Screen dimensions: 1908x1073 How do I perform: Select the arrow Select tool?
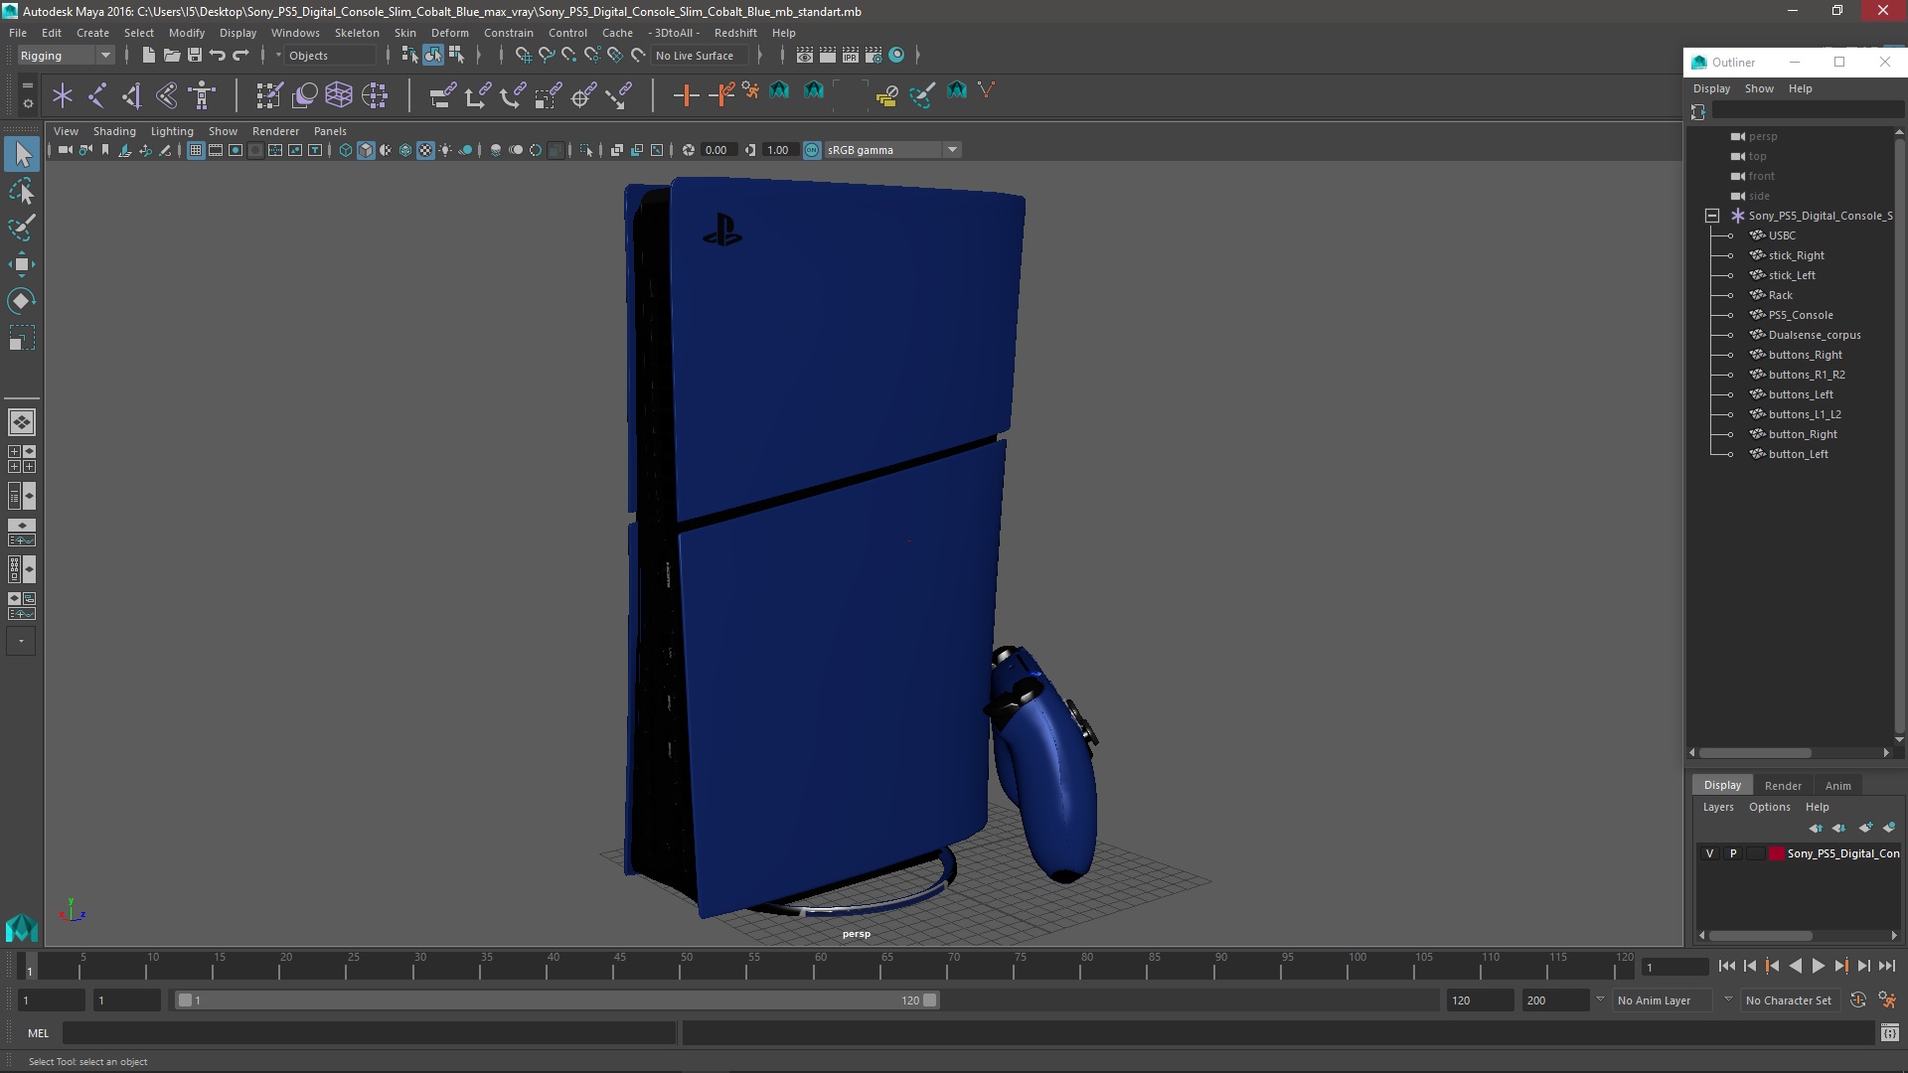tap(22, 154)
